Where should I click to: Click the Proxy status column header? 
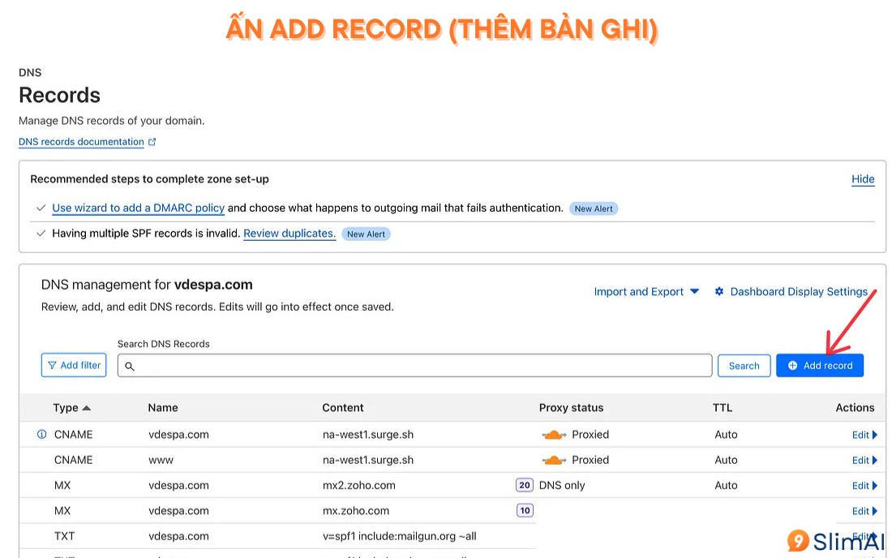click(571, 408)
